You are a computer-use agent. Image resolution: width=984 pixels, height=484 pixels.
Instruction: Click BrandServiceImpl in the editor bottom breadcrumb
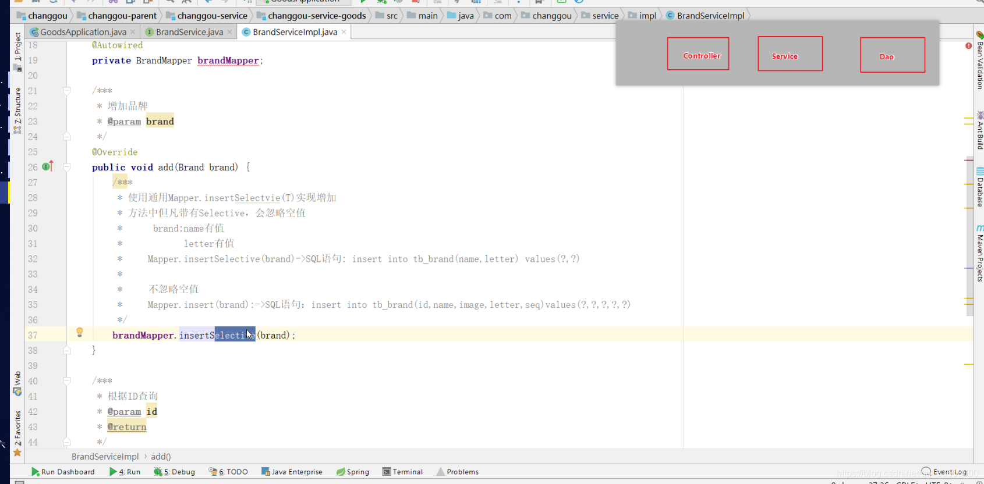point(105,457)
